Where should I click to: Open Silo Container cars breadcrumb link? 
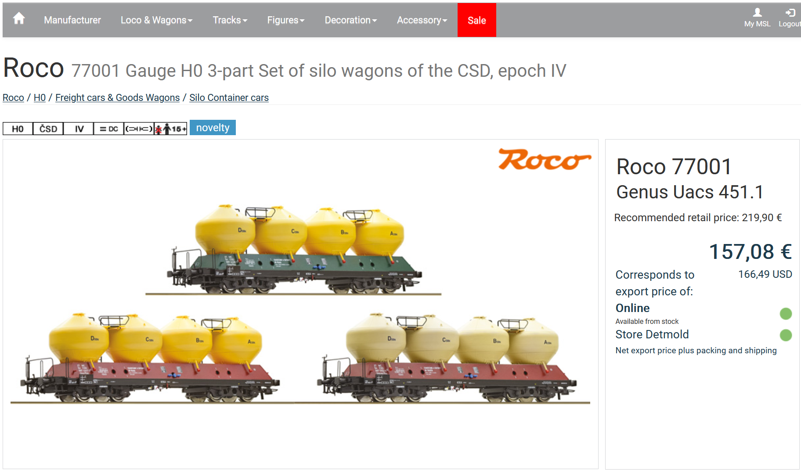pos(229,97)
